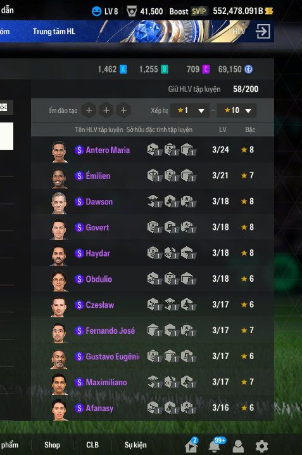This screenshot has width=302, height=455.
Task: Add item in third plus hexagon slot
Action: [123, 110]
